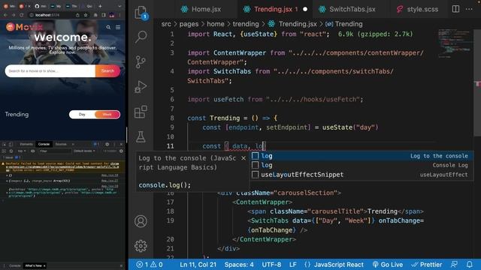The image size is (481, 270).
Task: Bookmark this page with the star icon
Action: [x=86, y=15]
